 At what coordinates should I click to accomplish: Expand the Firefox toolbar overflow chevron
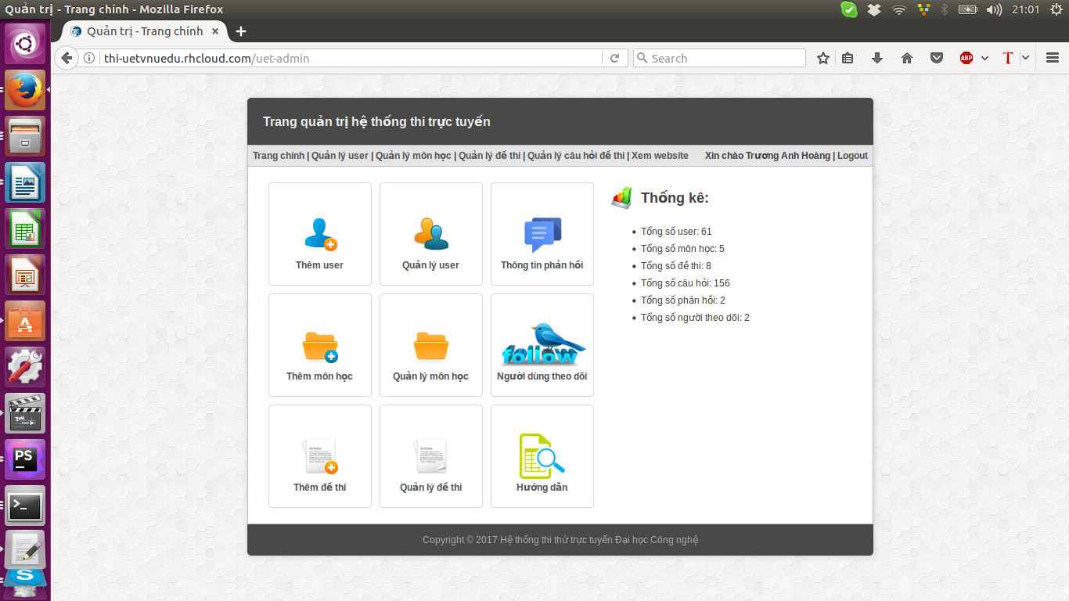coord(1025,58)
